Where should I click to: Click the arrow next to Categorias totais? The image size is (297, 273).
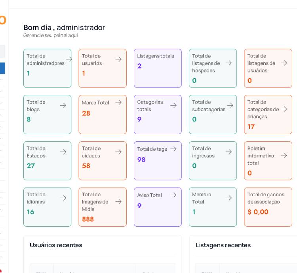coord(173,106)
